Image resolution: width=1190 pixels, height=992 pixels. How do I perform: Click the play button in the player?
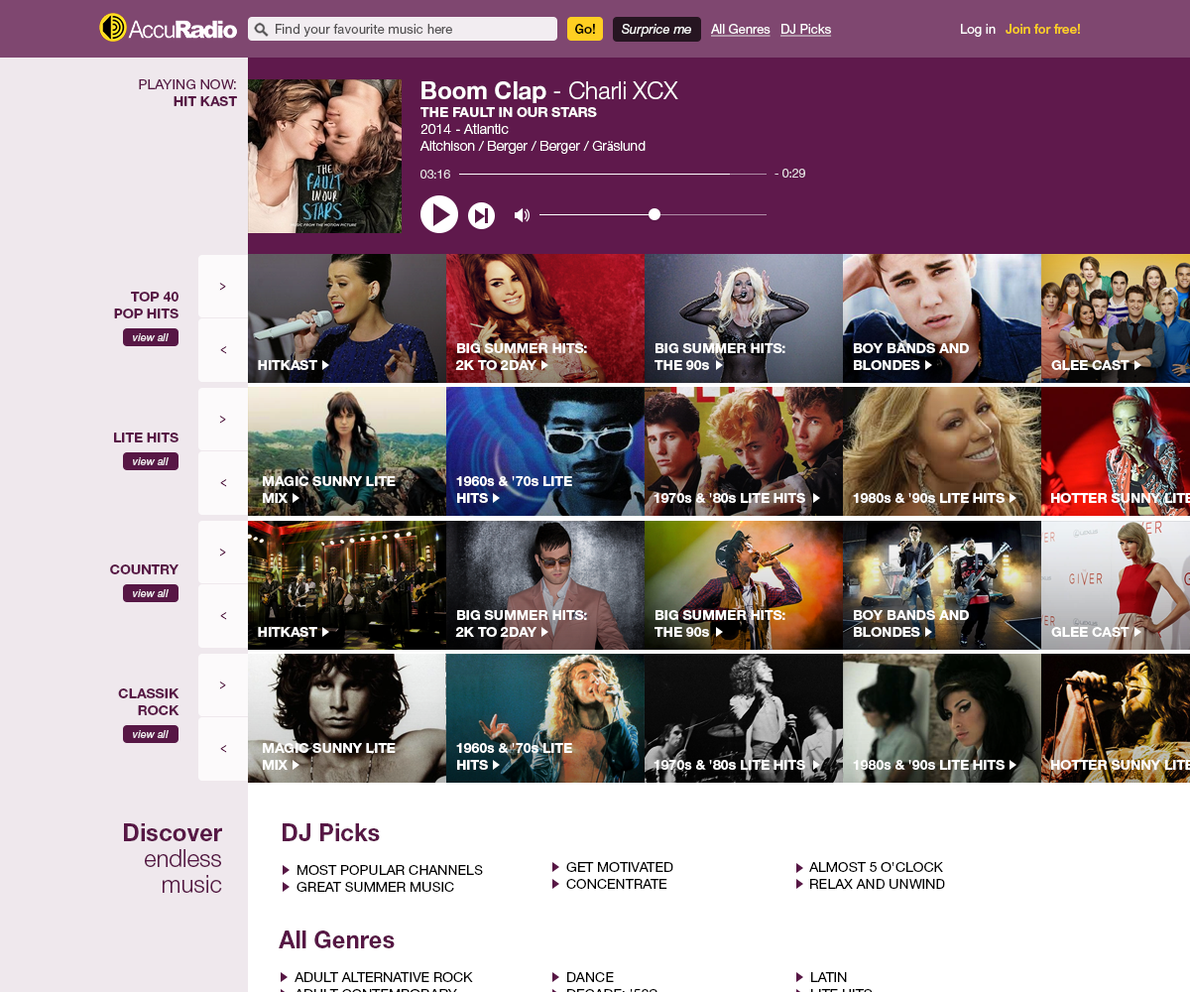439,214
